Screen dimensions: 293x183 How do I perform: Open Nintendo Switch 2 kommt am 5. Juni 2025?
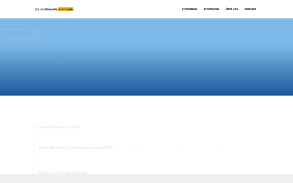[75, 147]
